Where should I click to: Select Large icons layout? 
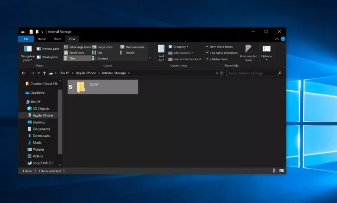pyautogui.click(x=102, y=47)
